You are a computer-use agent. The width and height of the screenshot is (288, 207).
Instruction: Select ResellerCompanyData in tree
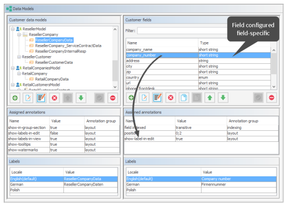point(54,40)
